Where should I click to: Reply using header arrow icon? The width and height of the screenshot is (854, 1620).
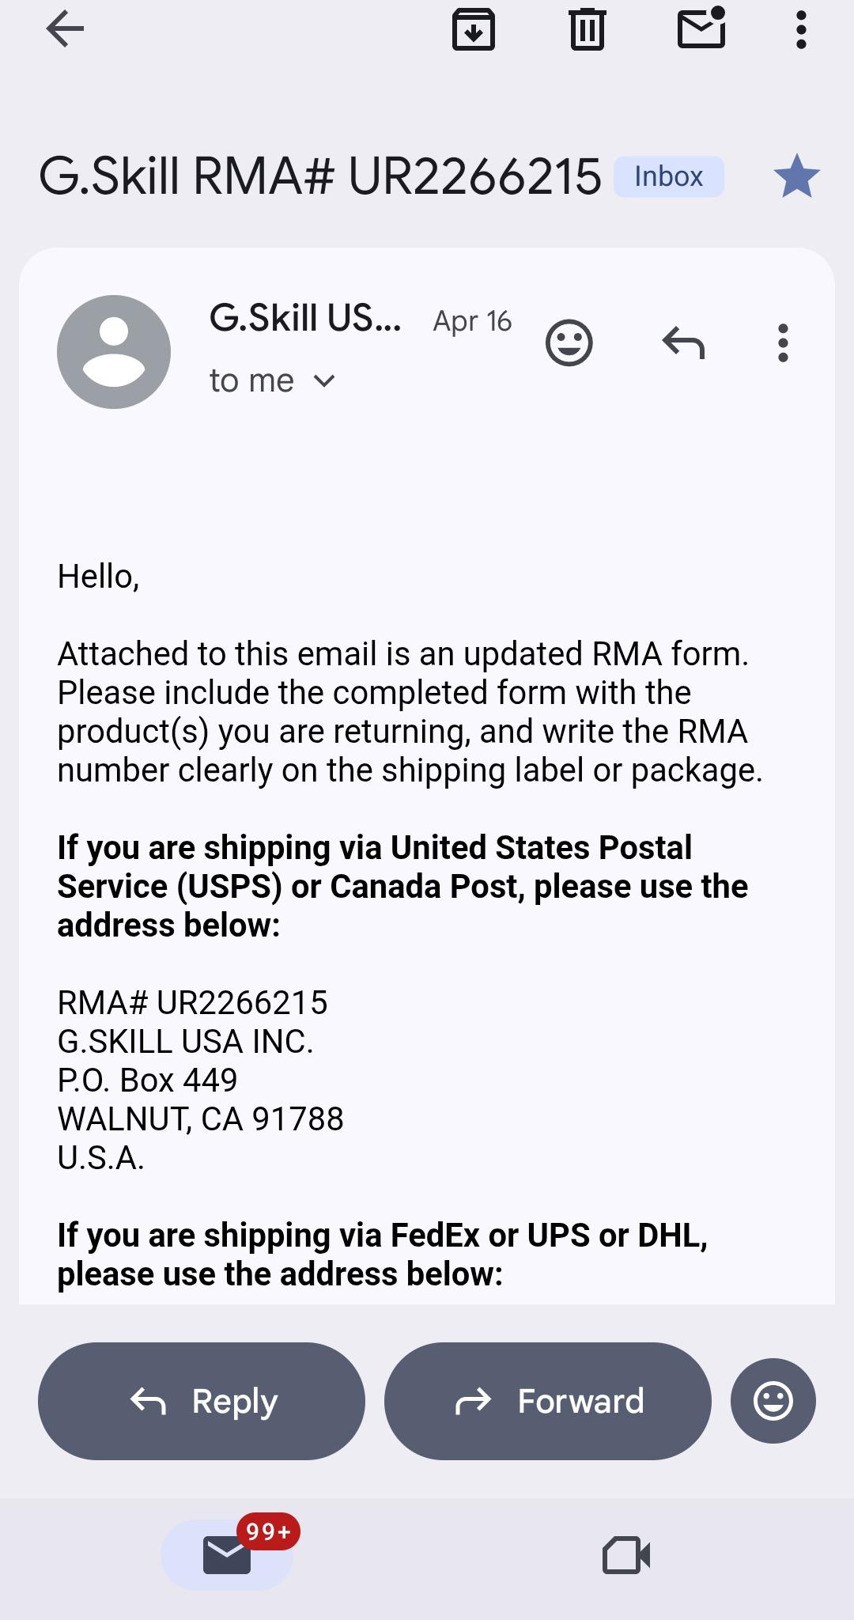click(683, 343)
